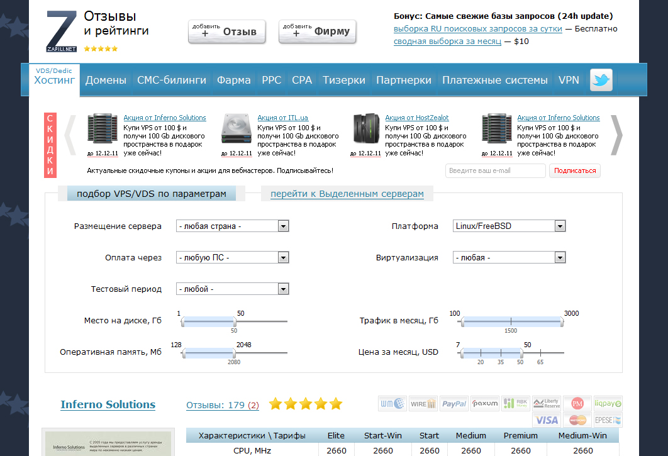Click the e-mail input field
668x456 pixels.
pyautogui.click(x=495, y=171)
